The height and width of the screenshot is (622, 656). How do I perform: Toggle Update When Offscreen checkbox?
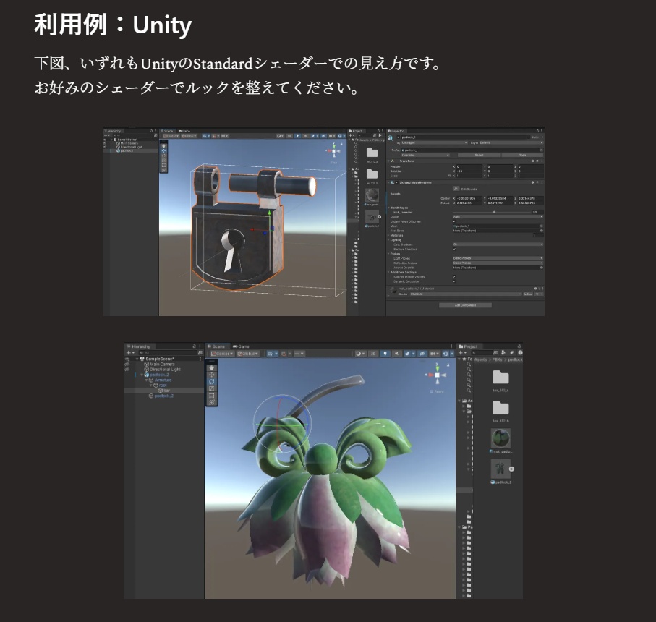tap(454, 221)
